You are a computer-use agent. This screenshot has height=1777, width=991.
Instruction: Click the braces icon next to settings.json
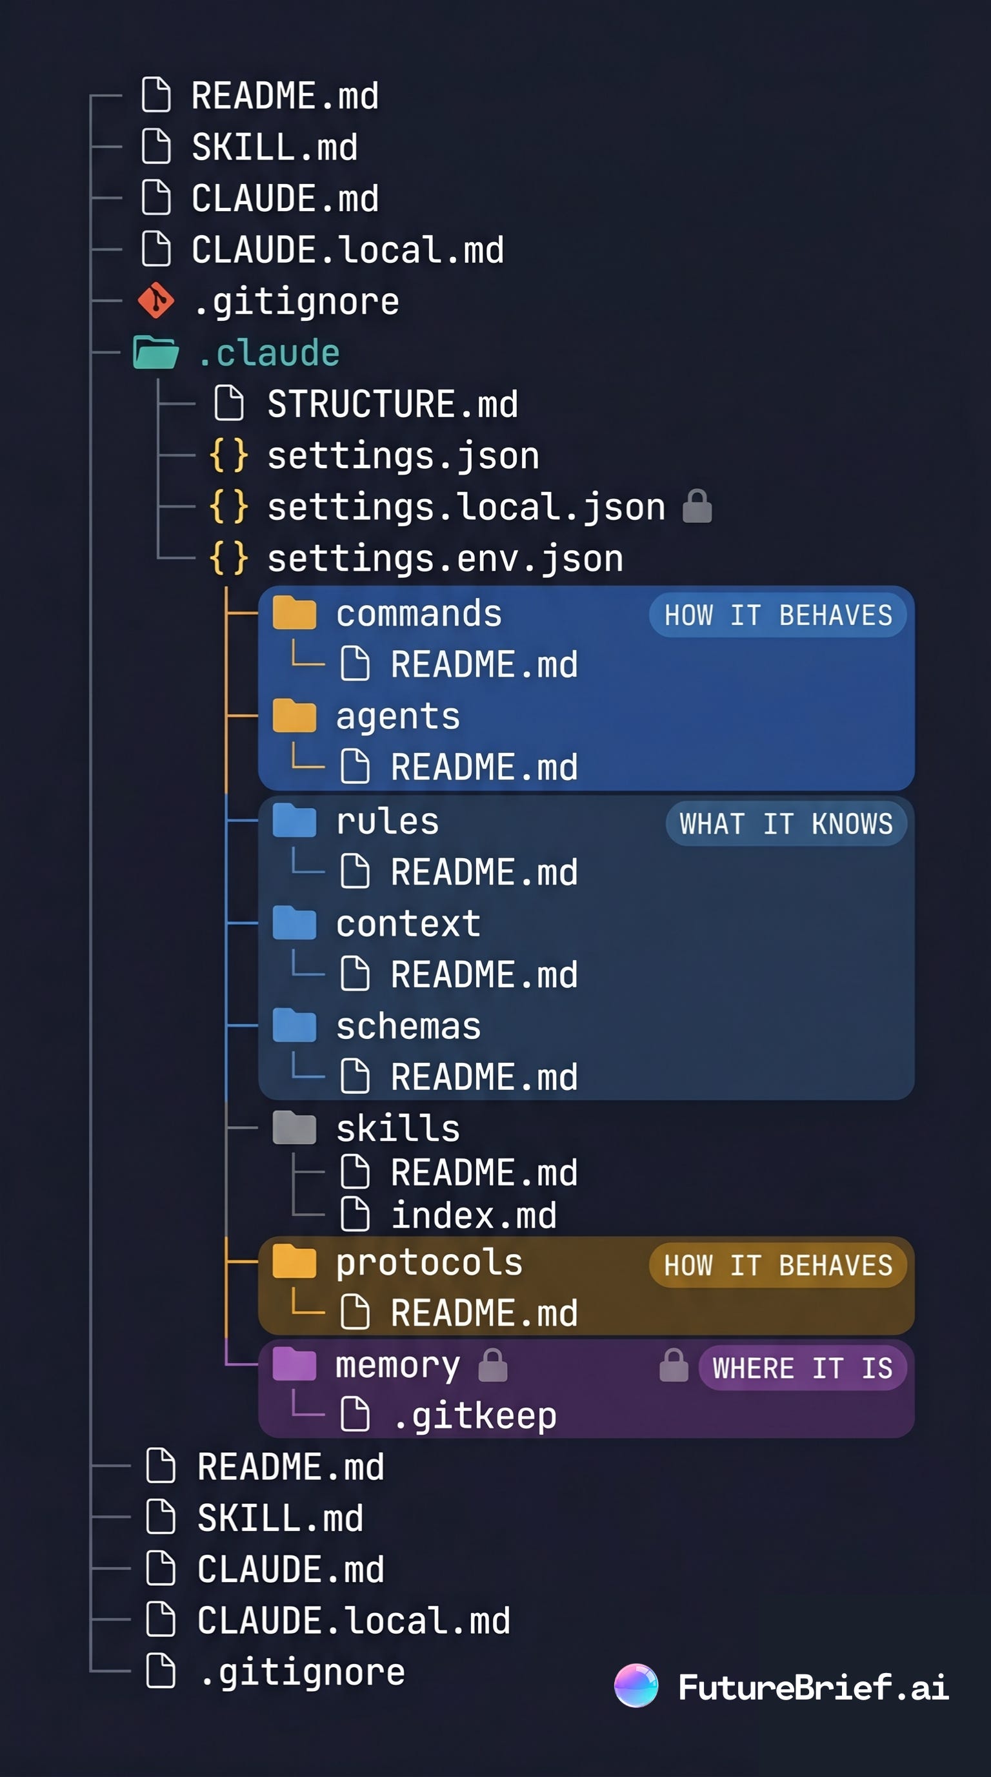coord(229,455)
